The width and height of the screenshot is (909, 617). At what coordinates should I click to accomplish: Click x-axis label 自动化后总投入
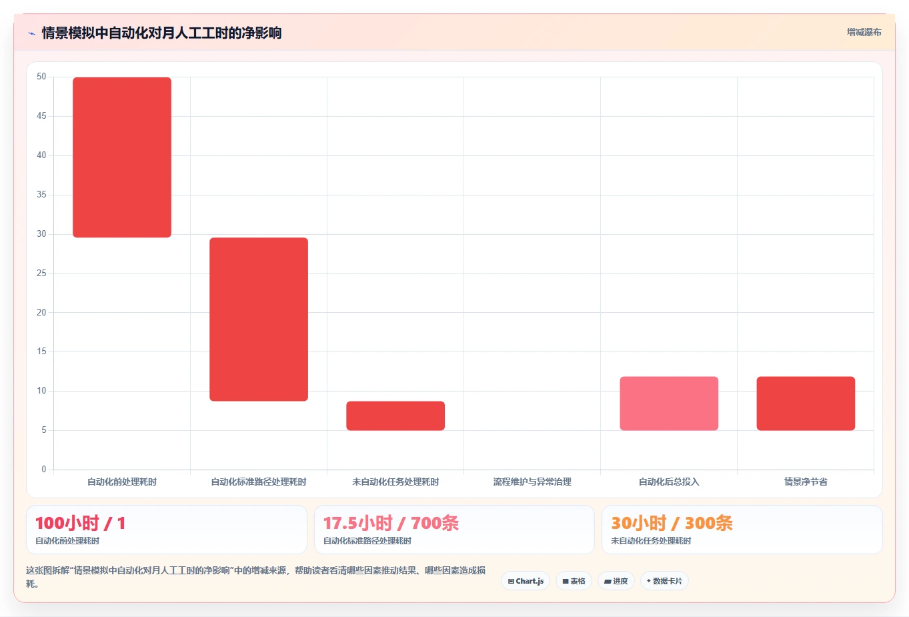click(669, 482)
